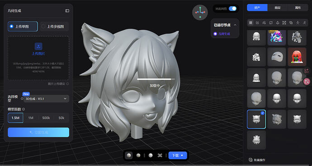Click the 批量操作 batch operation button
The image size is (312, 166).
[257, 160]
